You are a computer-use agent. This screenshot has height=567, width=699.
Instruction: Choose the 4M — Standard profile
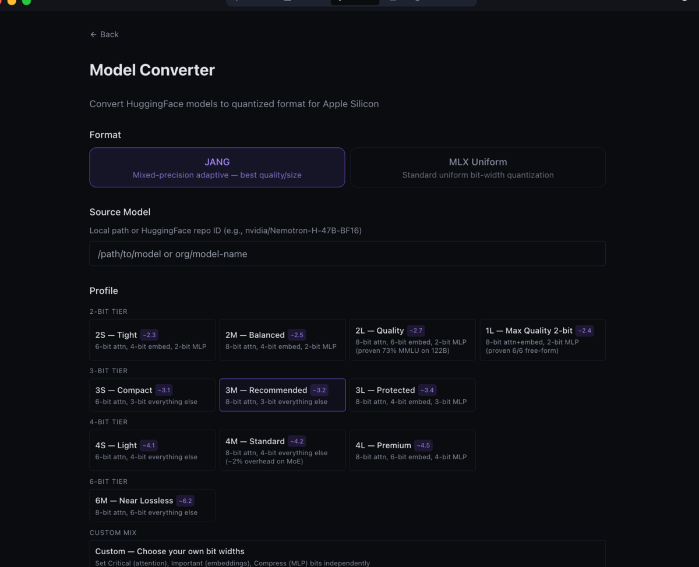pos(282,451)
